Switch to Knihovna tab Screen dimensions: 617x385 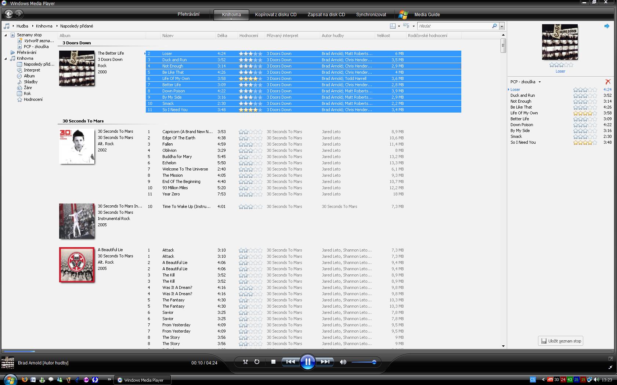click(231, 14)
